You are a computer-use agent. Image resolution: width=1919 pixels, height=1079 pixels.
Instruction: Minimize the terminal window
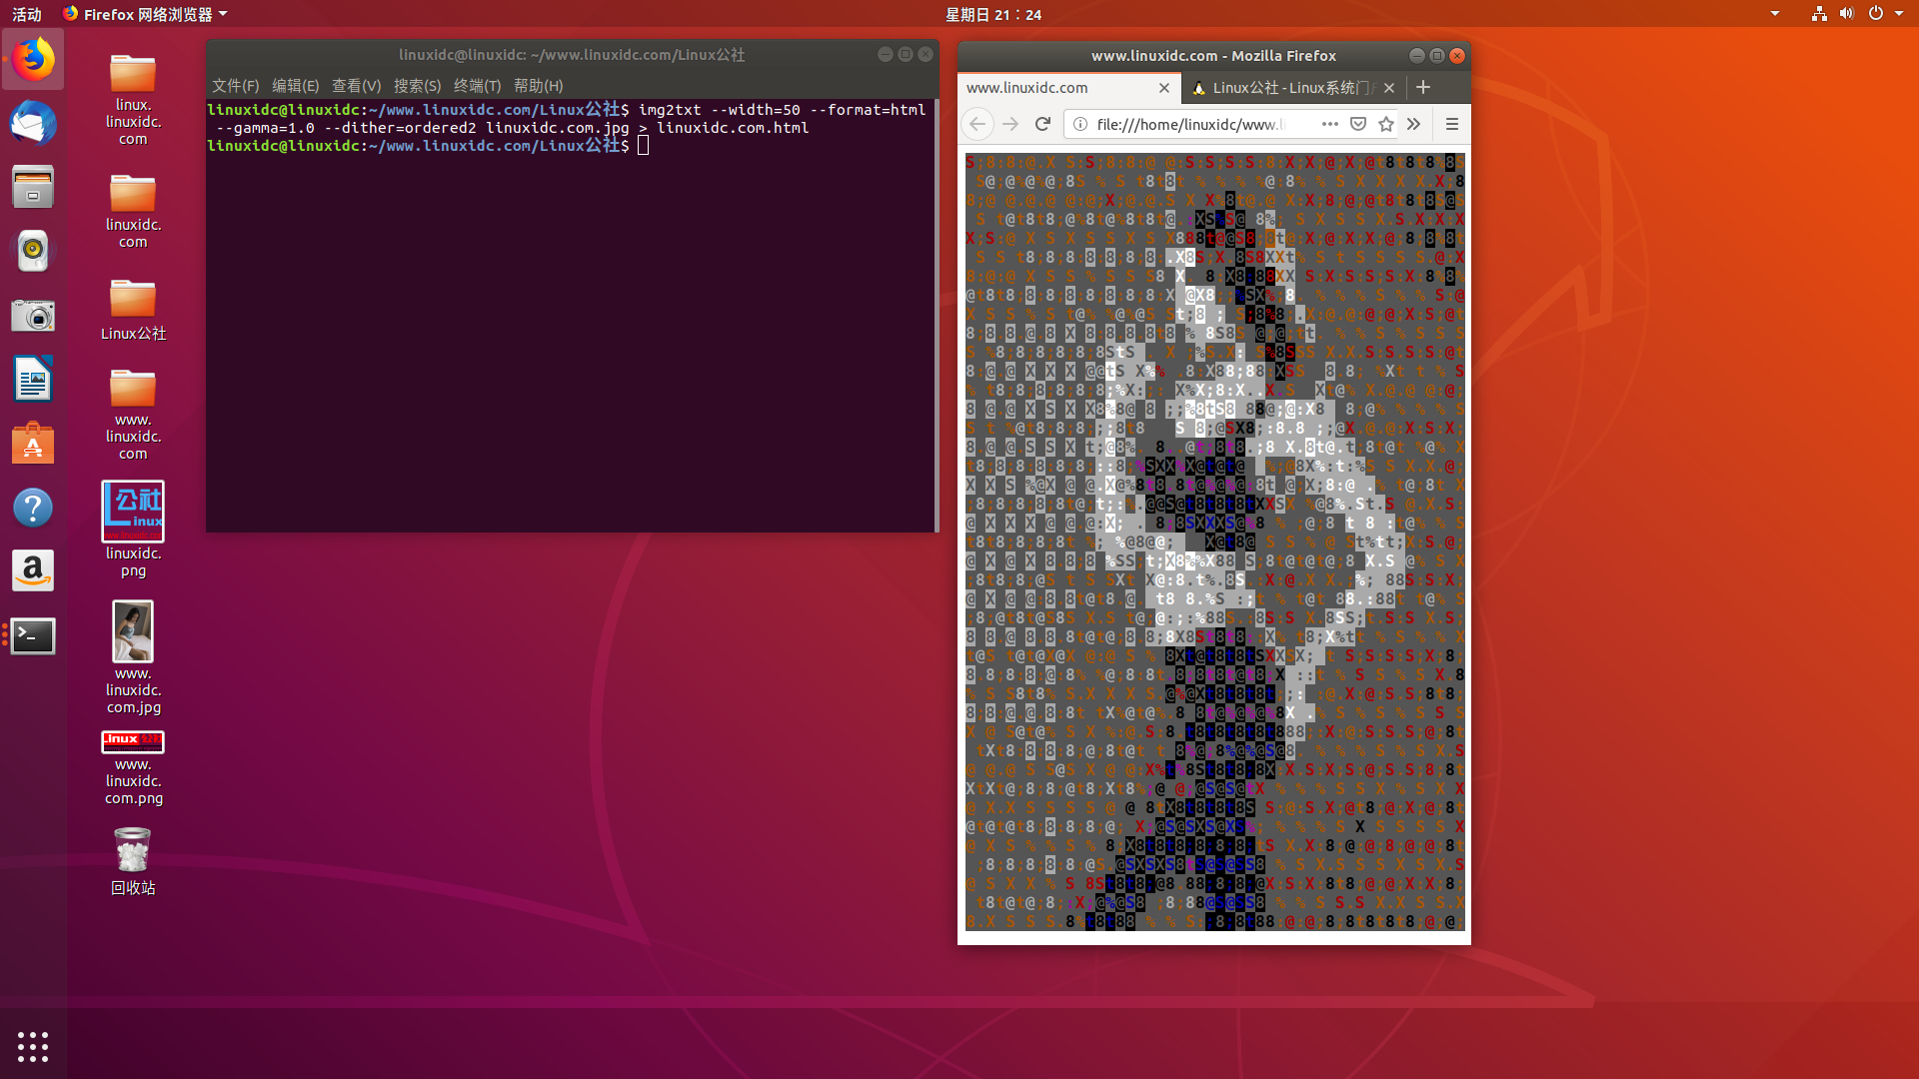[885, 55]
